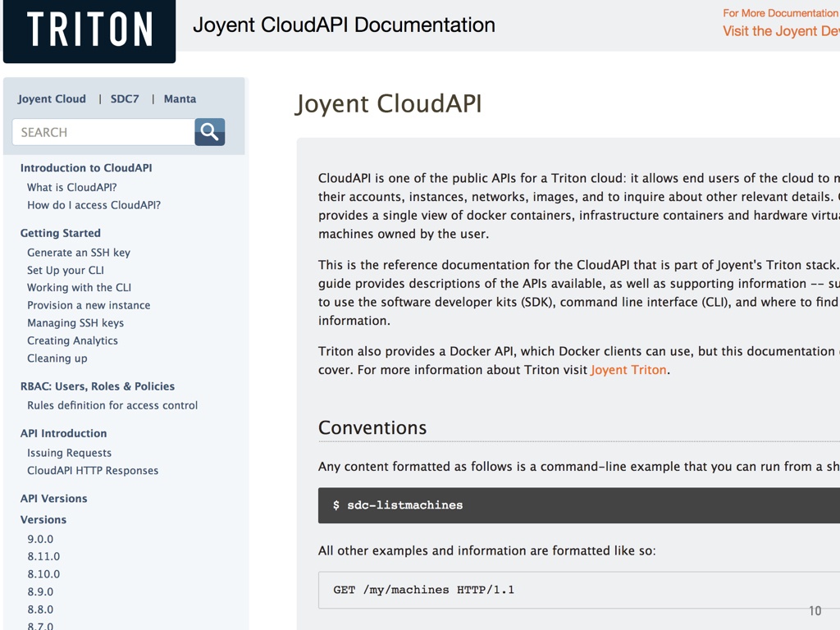
Task: Open 'Managing SSH keys' link
Action: (x=75, y=322)
